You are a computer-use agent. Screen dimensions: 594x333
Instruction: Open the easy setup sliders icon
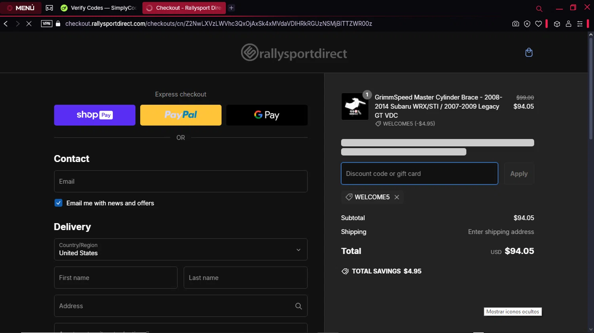coord(580,24)
